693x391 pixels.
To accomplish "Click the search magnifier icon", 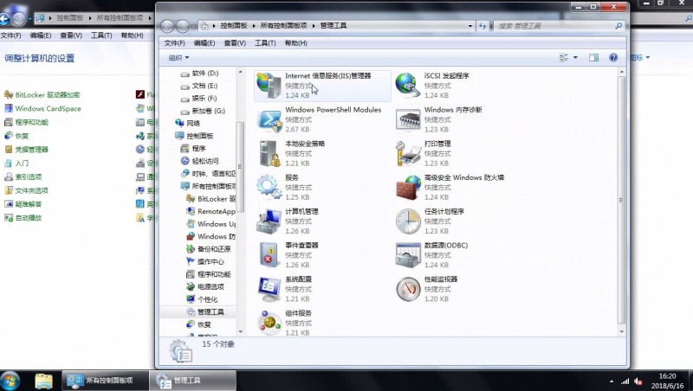I will 619,26.
